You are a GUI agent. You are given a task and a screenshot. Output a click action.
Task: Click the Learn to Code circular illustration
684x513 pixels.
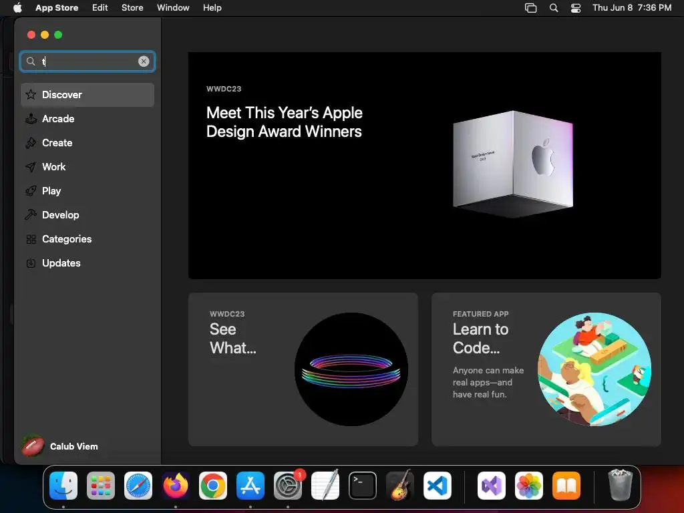pyautogui.click(x=594, y=369)
